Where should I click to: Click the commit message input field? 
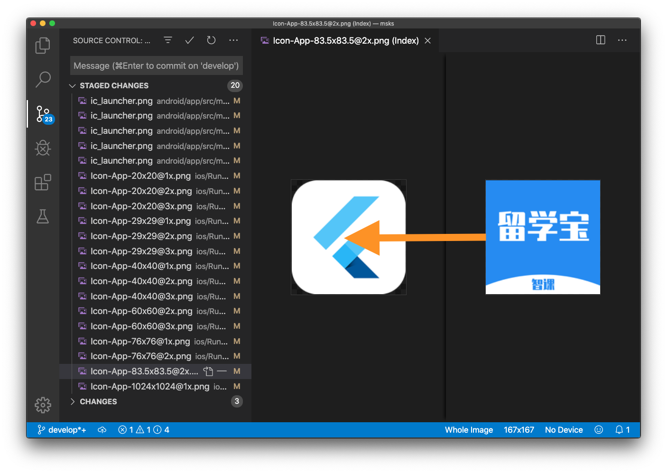(x=156, y=65)
